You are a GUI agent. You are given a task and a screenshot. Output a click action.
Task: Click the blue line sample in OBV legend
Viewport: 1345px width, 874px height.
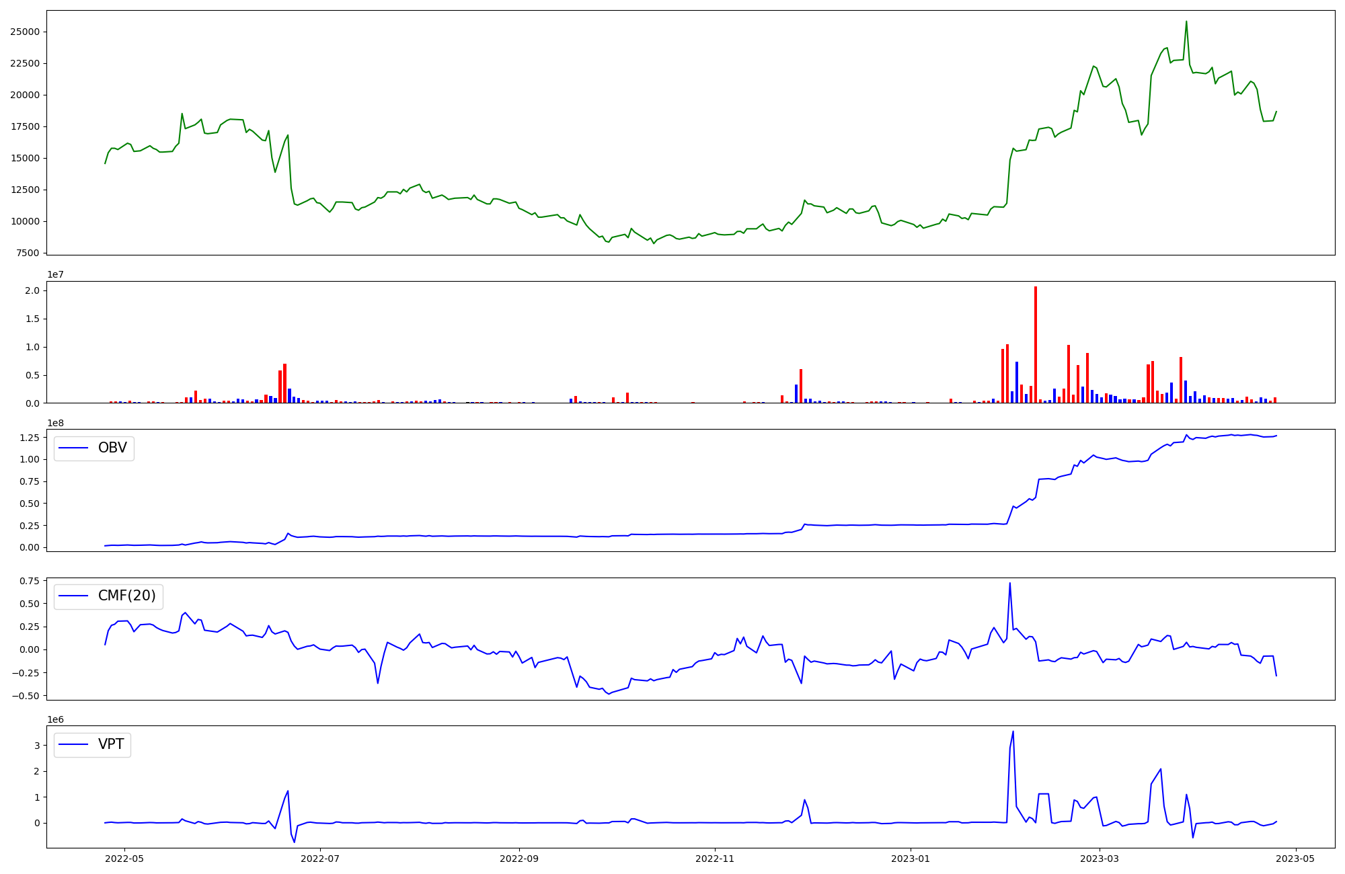(x=74, y=448)
